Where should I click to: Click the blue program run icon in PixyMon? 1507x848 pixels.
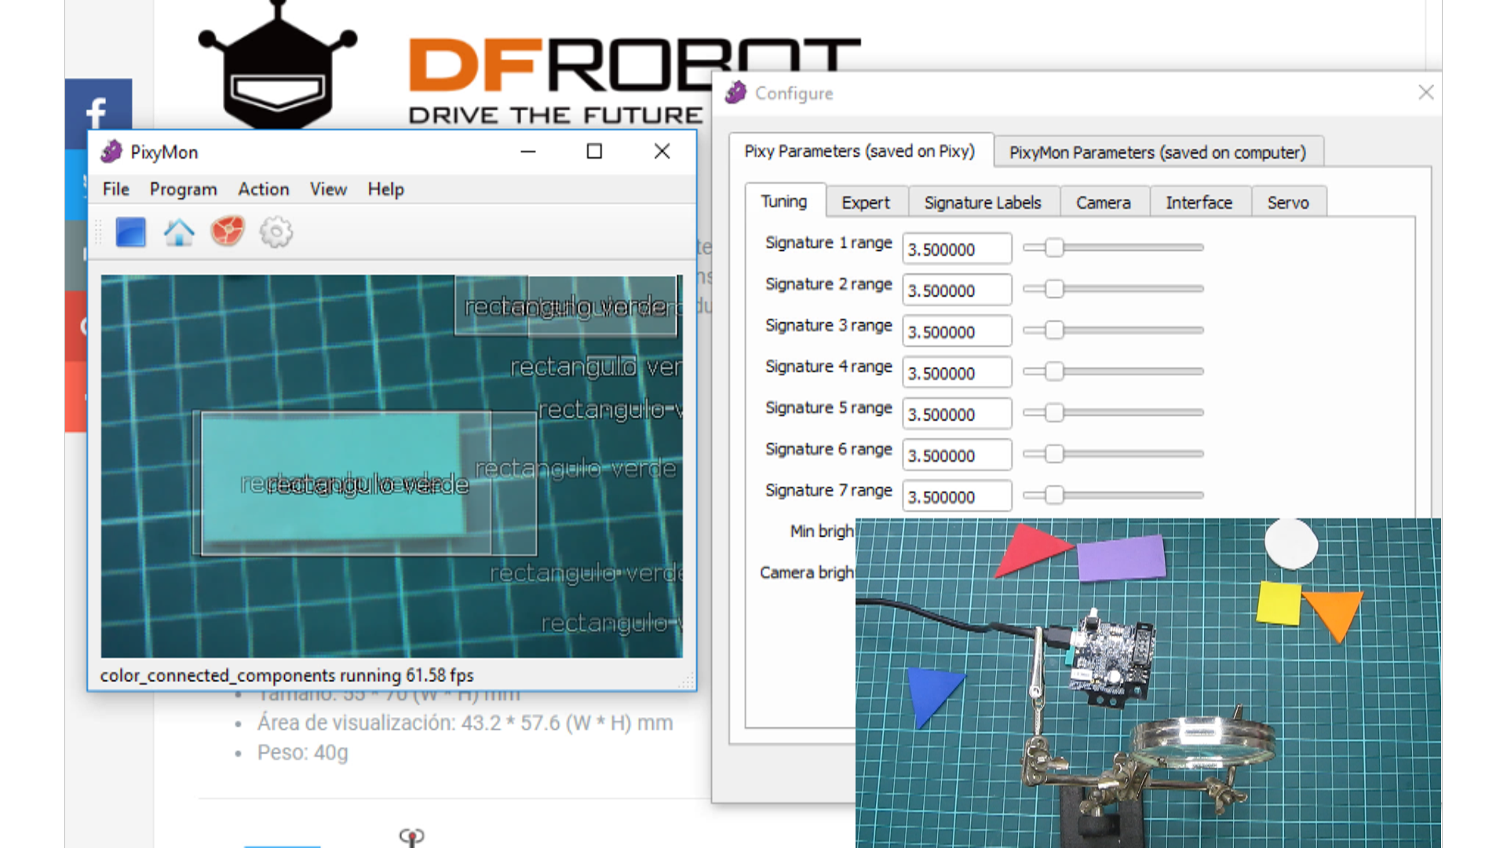(130, 232)
